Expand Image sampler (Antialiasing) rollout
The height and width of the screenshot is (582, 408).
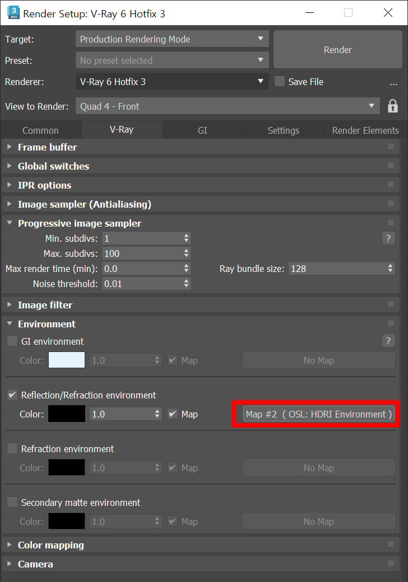coord(10,204)
